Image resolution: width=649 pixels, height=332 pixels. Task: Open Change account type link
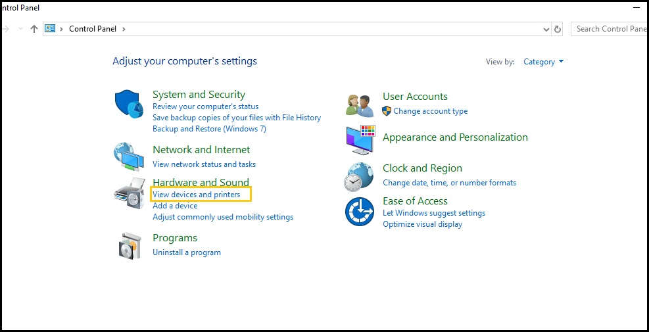430,111
